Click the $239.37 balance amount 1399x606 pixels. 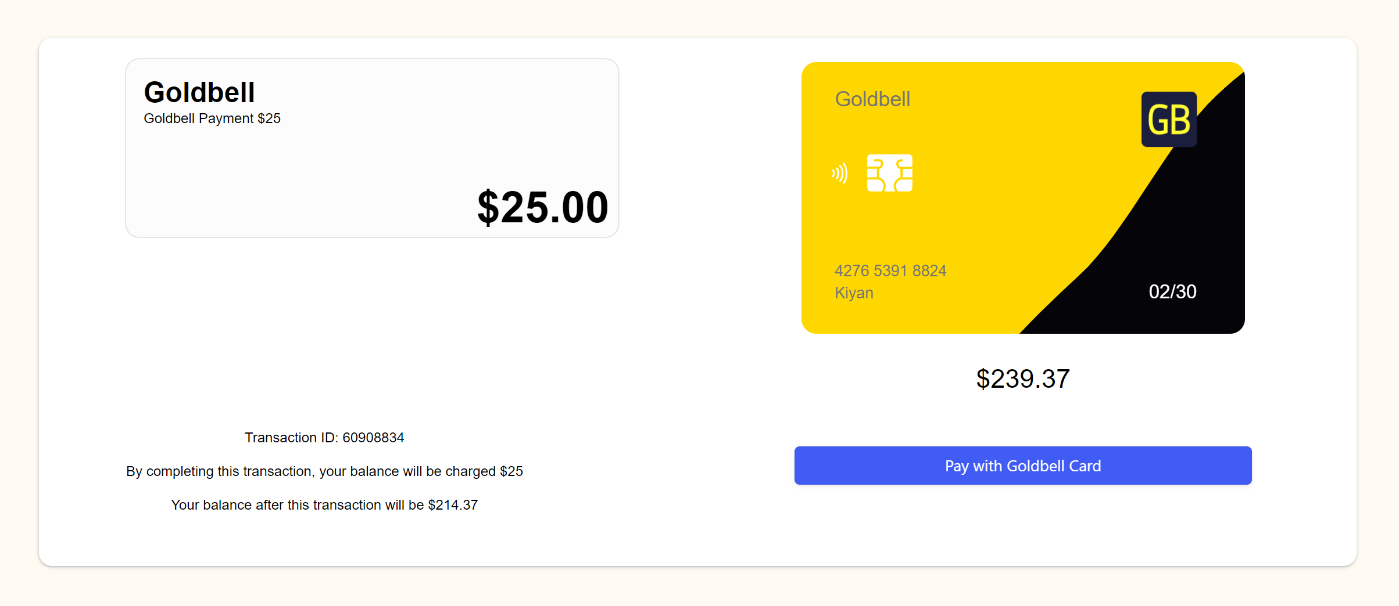pyautogui.click(x=1022, y=379)
